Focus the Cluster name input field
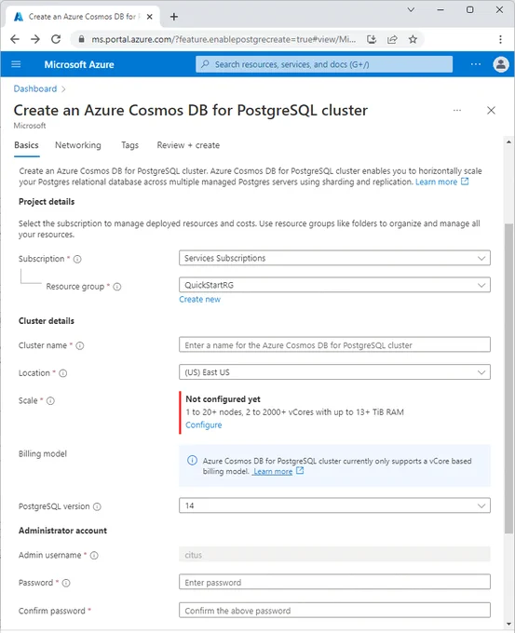515x633 pixels. (334, 344)
